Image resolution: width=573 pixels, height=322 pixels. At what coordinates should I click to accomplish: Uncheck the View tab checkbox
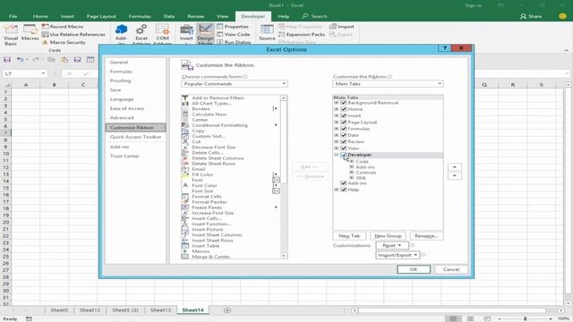(344, 148)
